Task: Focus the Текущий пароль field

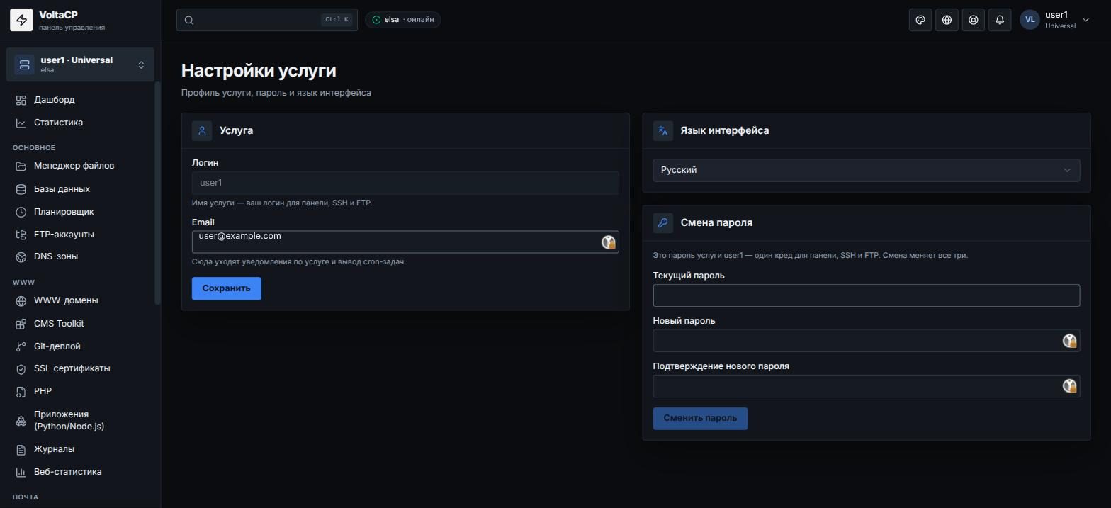Action: [x=867, y=295]
